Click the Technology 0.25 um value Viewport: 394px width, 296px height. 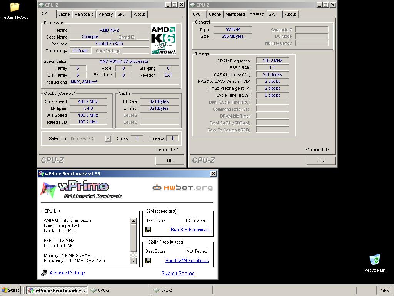coord(80,50)
